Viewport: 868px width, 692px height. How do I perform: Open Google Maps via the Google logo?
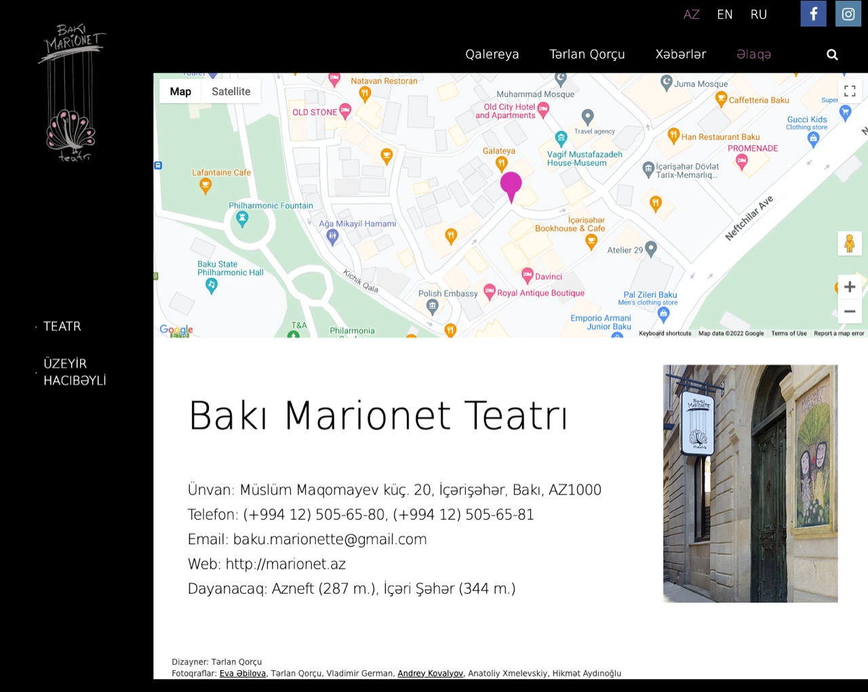coord(175,330)
